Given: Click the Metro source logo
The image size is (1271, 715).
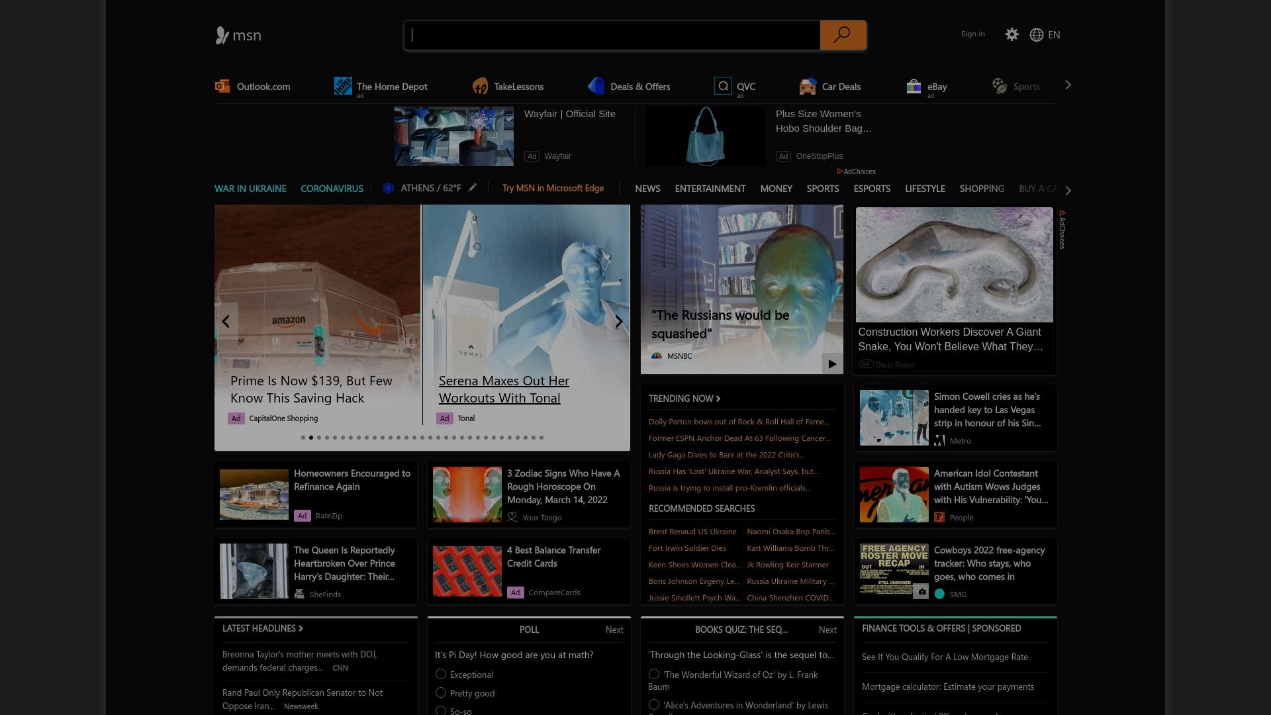Looking at the screenshot, I should [939, 441].
